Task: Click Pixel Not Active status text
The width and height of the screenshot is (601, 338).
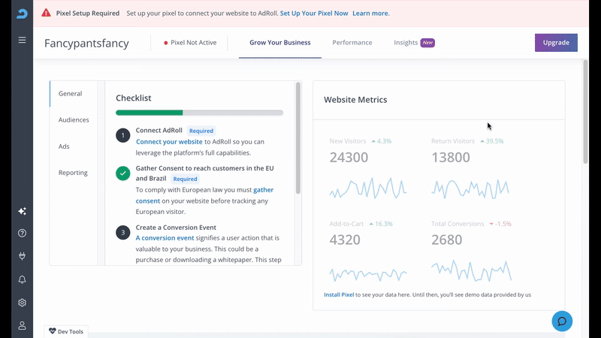Action: [194, 43]
